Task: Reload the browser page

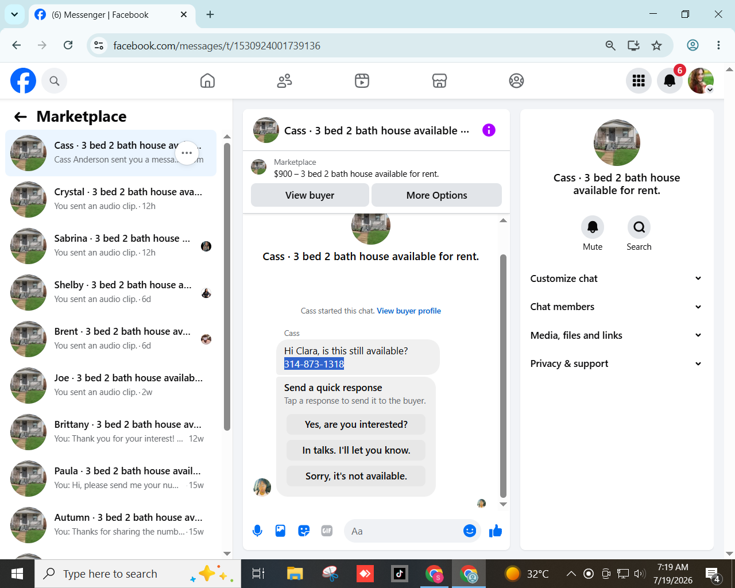Action: click(68, 45)
